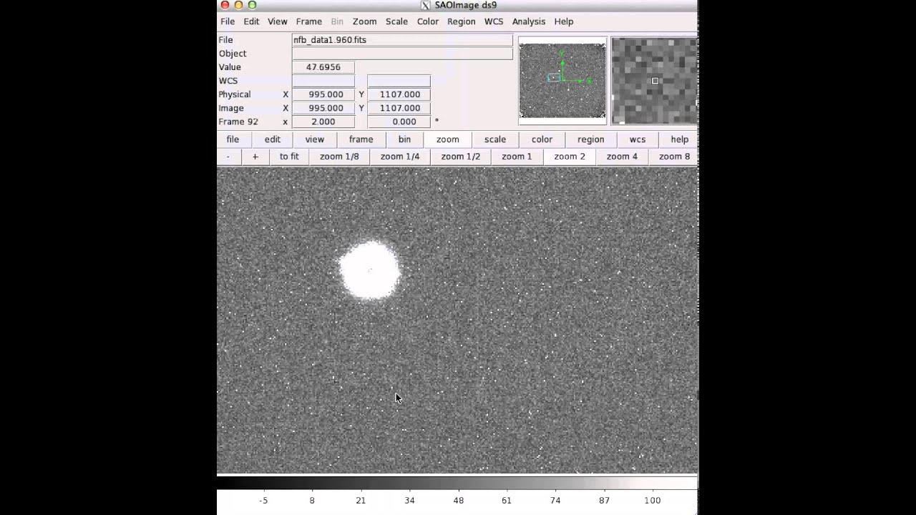Click the Physical Y field
The height and width of the screenshot is (515, 916).
[x=399, y=94]
